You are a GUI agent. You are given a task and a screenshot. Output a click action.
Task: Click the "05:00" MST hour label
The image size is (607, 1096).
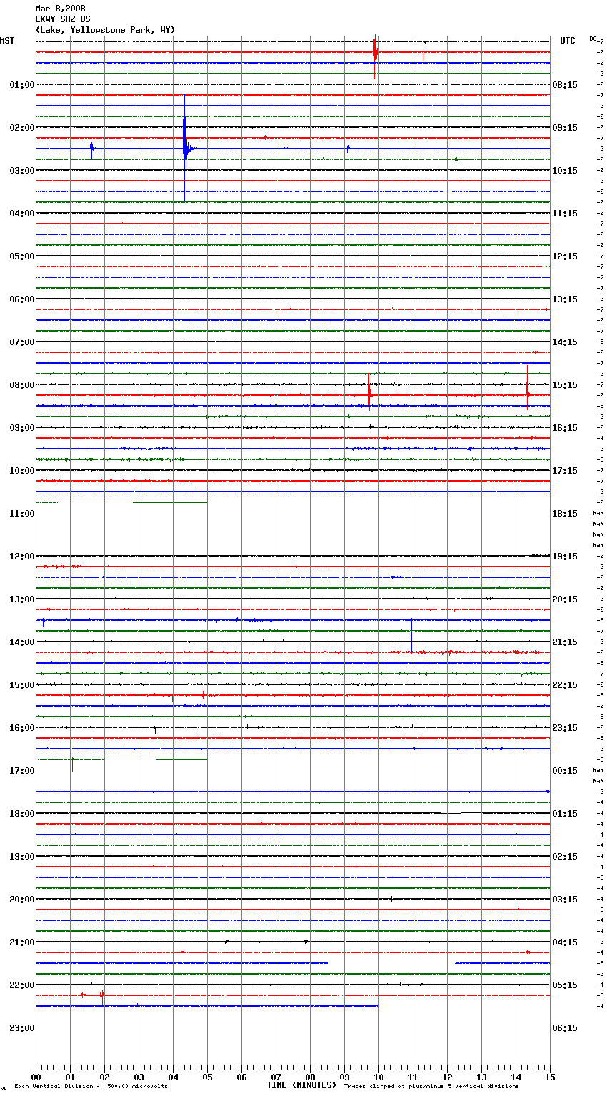tap(22, 256)
